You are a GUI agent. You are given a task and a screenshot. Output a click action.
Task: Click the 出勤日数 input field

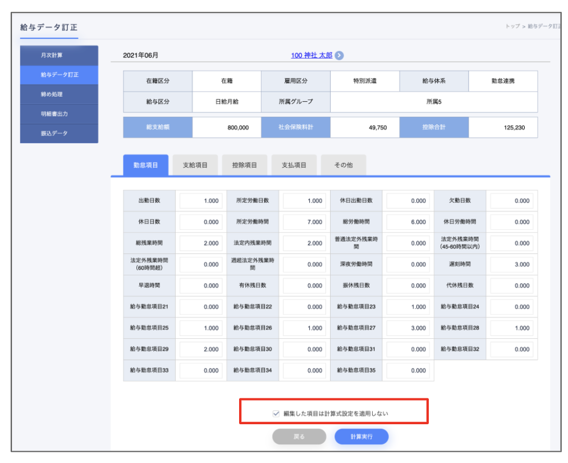pos(201,201)
